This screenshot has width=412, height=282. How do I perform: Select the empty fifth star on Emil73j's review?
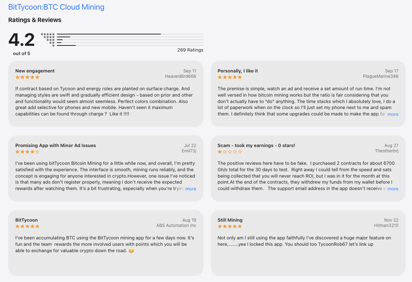coord(37,152)
